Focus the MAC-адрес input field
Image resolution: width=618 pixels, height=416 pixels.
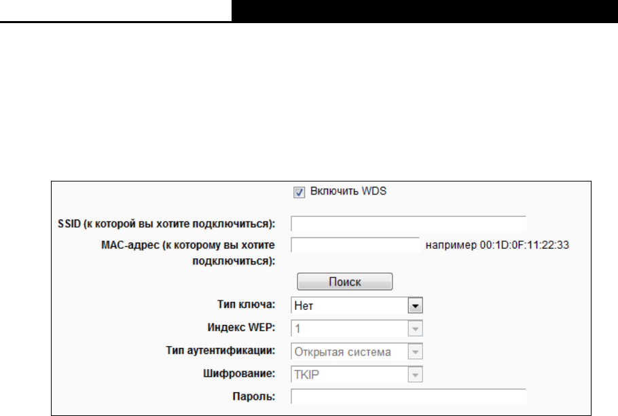pyautogui.click(x=355, y=245)
